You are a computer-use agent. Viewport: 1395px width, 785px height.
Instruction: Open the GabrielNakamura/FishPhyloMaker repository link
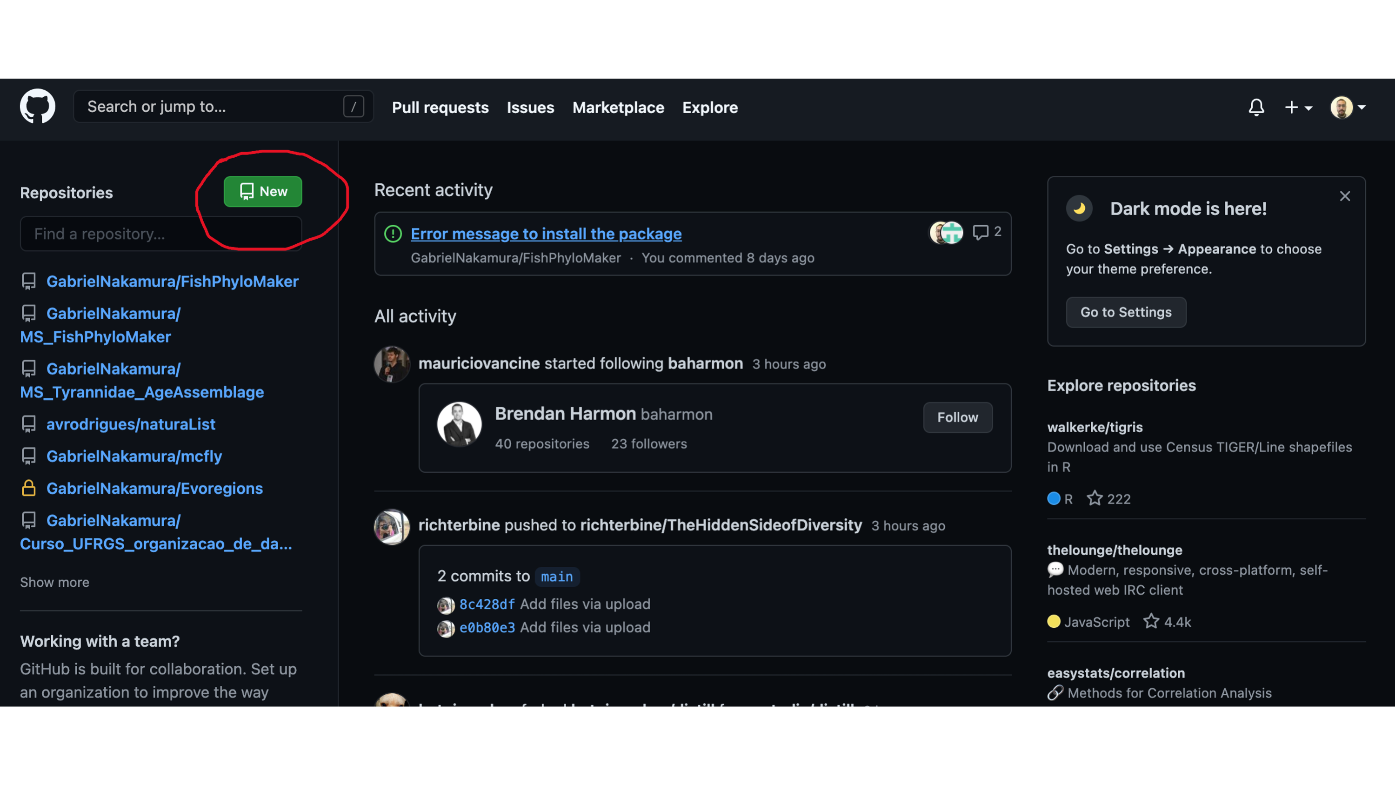click(x=172, y=281)
